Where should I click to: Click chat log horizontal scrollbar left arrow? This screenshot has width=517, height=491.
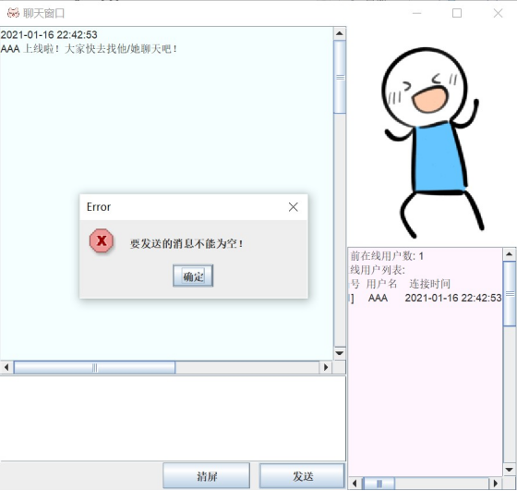[x=6, y=367]
